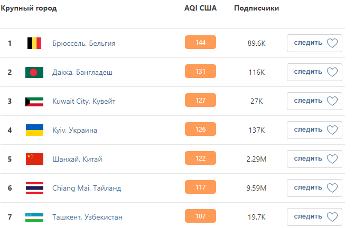Toggle the heart icon for Ташкент

[332, 217]
